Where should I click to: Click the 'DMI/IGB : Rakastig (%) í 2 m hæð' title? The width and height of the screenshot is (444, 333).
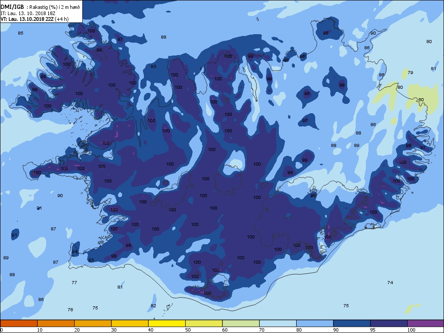tap(40, 7)
